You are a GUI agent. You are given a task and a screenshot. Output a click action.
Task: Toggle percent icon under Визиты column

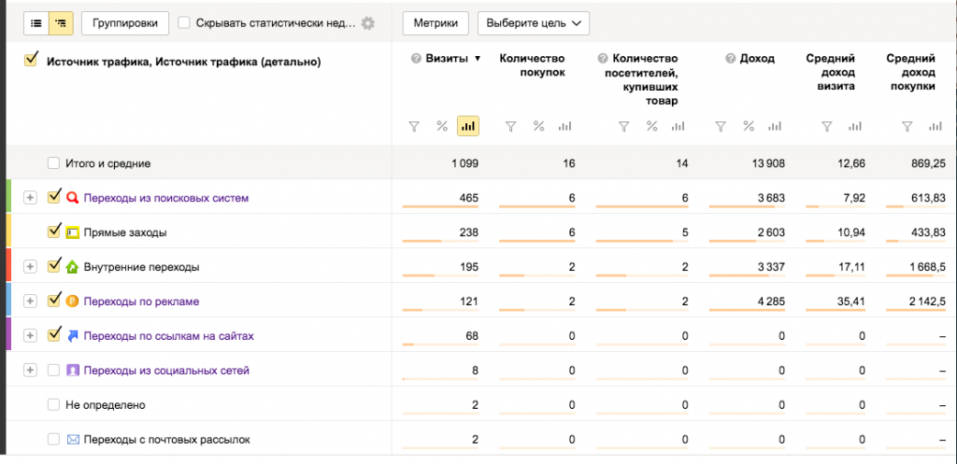tap(442, 126)
